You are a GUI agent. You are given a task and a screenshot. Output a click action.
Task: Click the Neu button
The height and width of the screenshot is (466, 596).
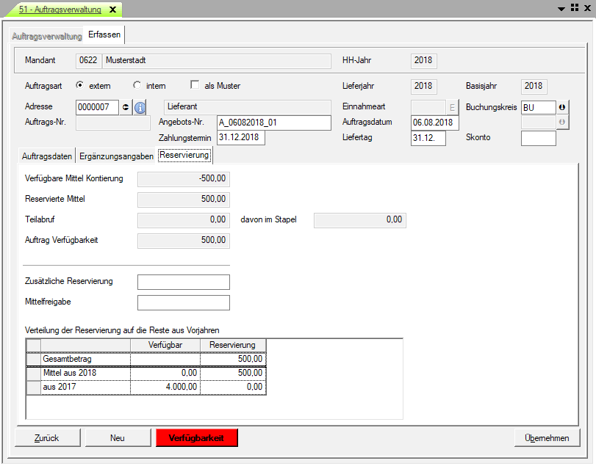coord(118,438)
